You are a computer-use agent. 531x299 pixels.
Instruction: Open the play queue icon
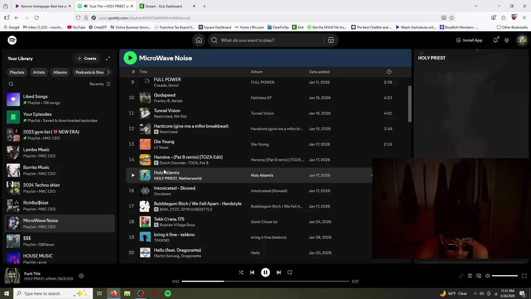point(470,276)
